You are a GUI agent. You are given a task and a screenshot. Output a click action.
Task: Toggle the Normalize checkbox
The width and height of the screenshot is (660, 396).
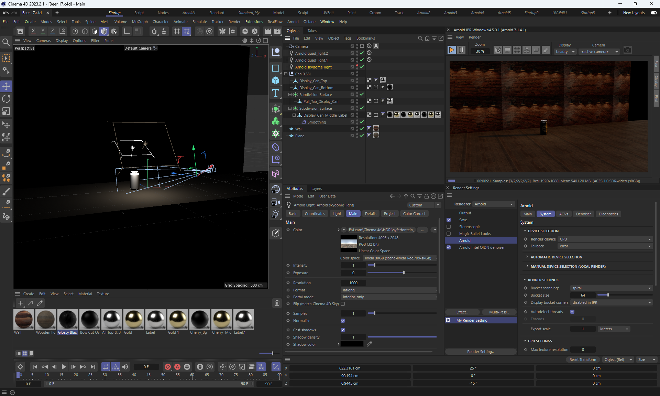point(343,321)
